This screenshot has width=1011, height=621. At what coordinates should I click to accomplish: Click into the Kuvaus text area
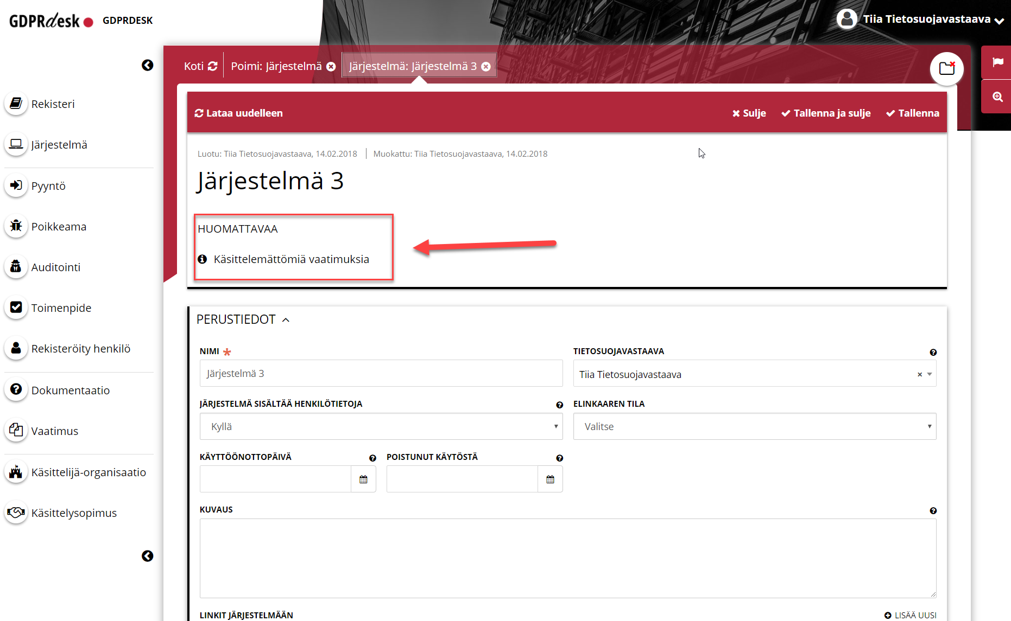[567, 558]
